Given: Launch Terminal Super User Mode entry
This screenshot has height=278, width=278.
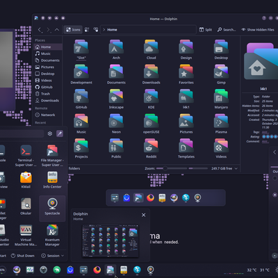Looking at the screenshot, I should coord(26,156).
